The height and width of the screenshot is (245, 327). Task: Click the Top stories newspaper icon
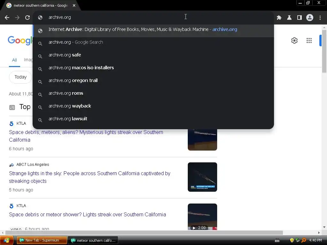tap(12, 108)
